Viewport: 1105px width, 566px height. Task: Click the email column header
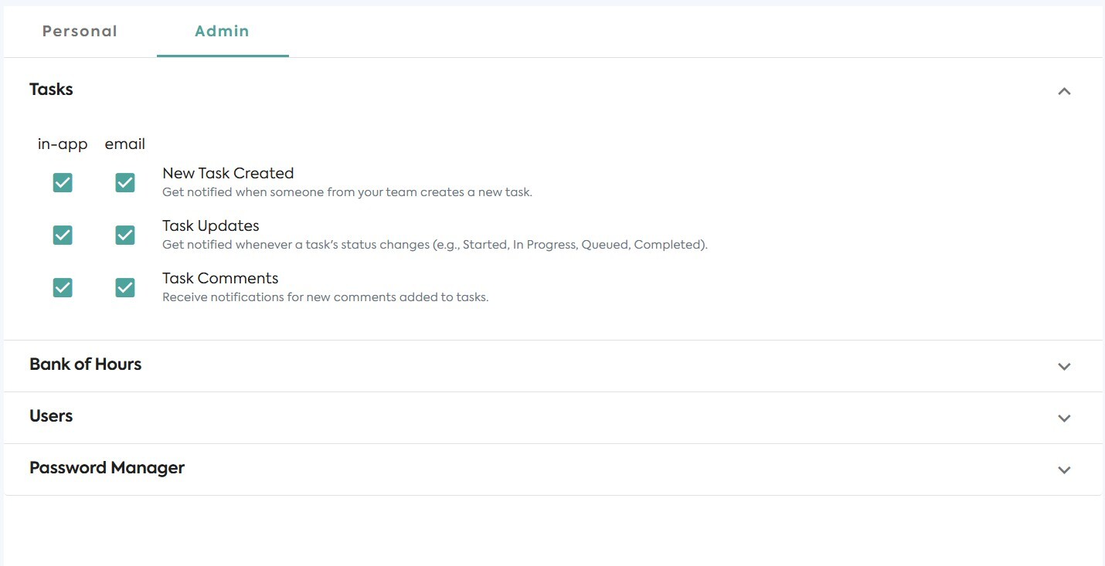click(125, 144)
